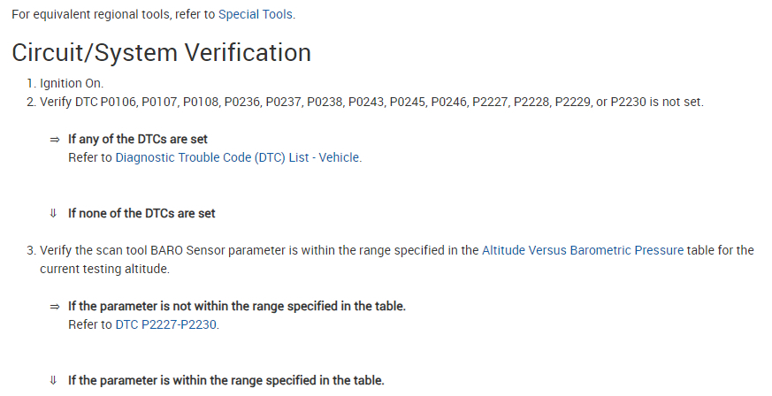Click the 'Ignition On.' step text

coord(72,83)
